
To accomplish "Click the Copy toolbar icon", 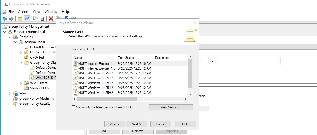I will coord(36,19).
